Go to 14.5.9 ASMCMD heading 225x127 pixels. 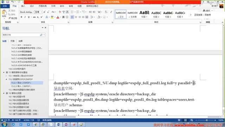click(24, 65)
